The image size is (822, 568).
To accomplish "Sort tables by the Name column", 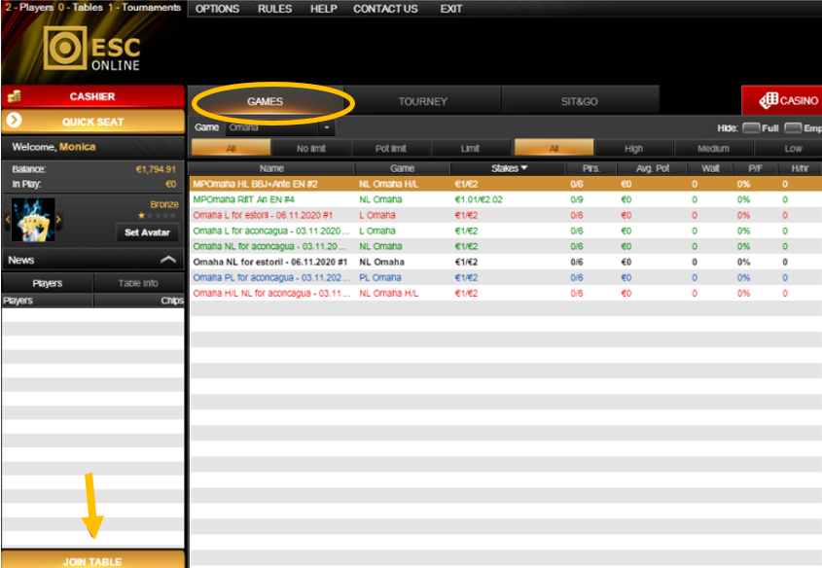I will [271, 168].
